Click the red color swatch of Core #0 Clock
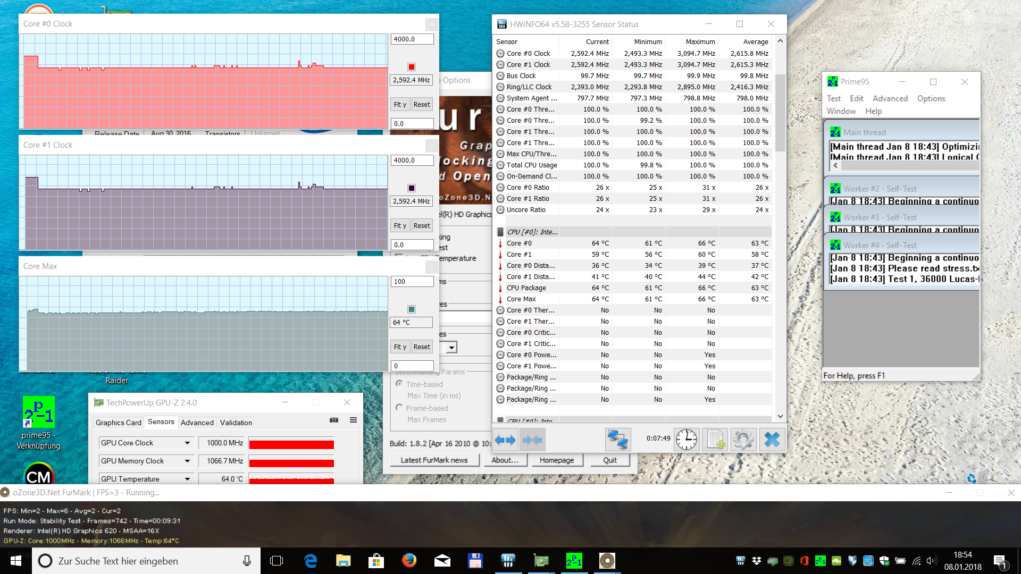 411,67
